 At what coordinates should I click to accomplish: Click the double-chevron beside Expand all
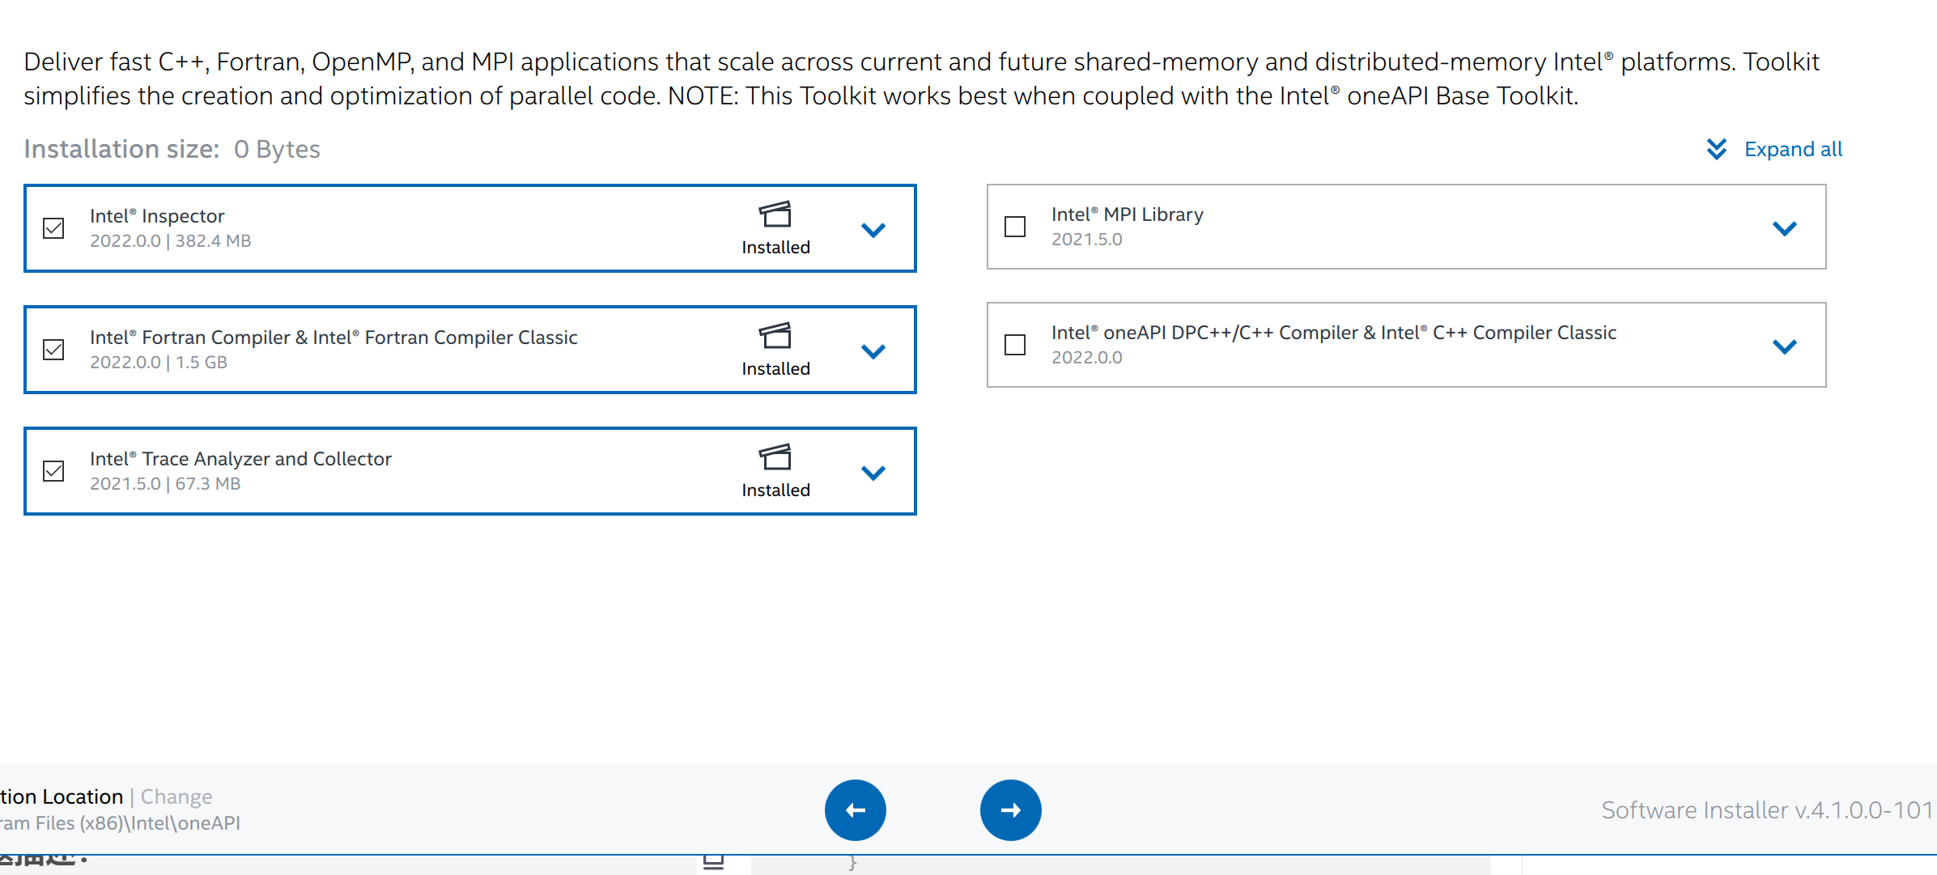tap(1717, 149)
